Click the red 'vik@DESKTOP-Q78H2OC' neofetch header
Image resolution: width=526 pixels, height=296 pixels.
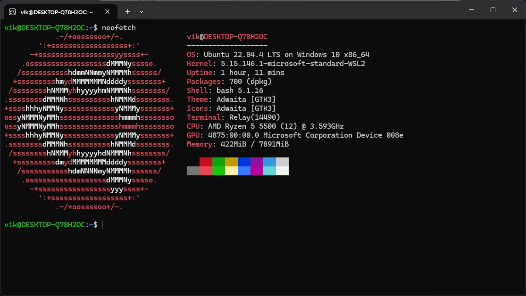coord(227,37)
